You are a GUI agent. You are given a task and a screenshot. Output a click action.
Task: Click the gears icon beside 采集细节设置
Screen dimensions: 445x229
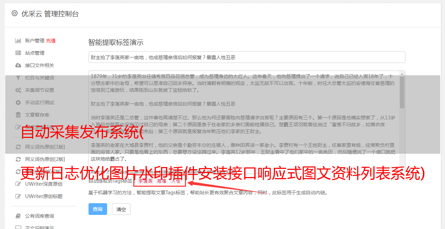tap(18, 90)
